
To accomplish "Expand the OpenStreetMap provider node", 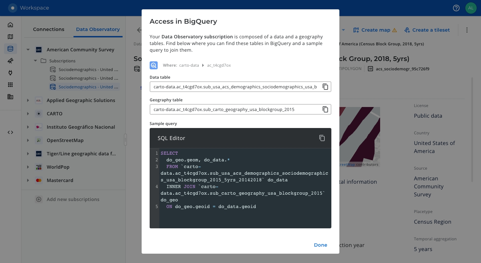I will [x=28, y=140].
